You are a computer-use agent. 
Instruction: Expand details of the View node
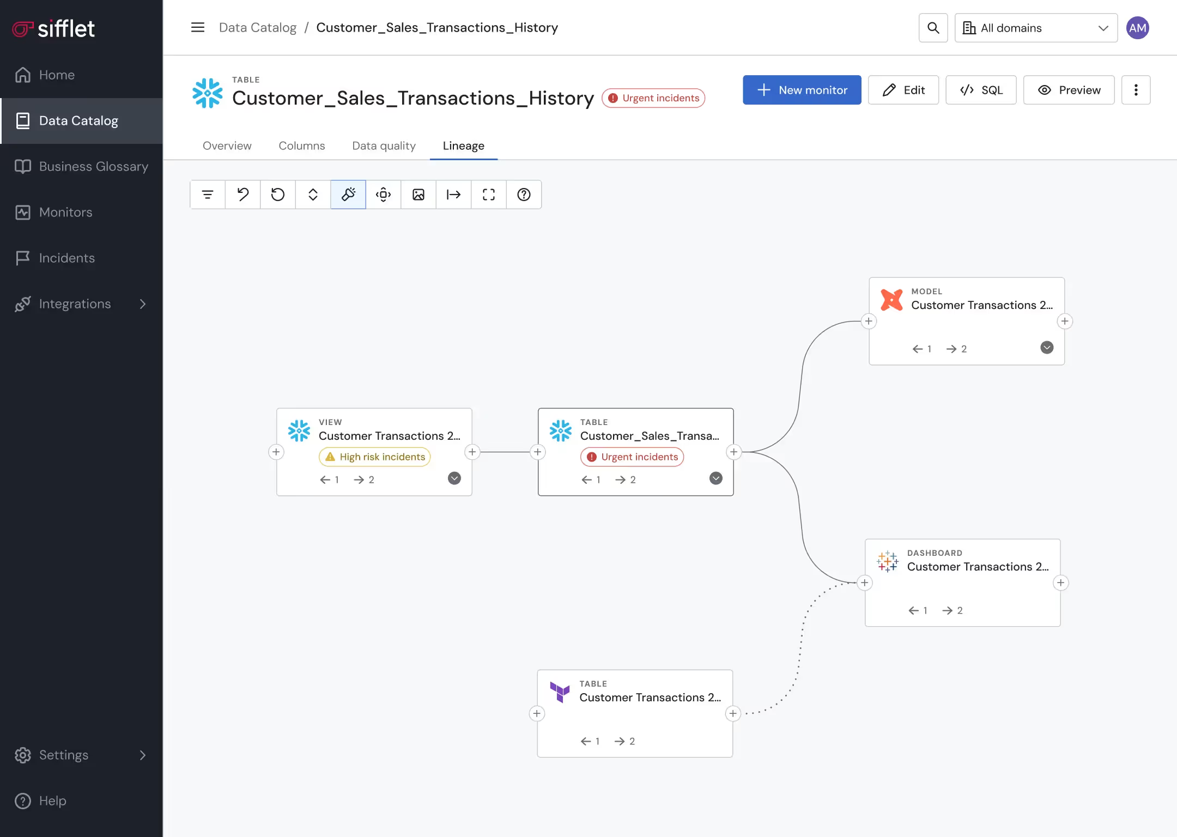pyautogui.click(x=454, y=478)
